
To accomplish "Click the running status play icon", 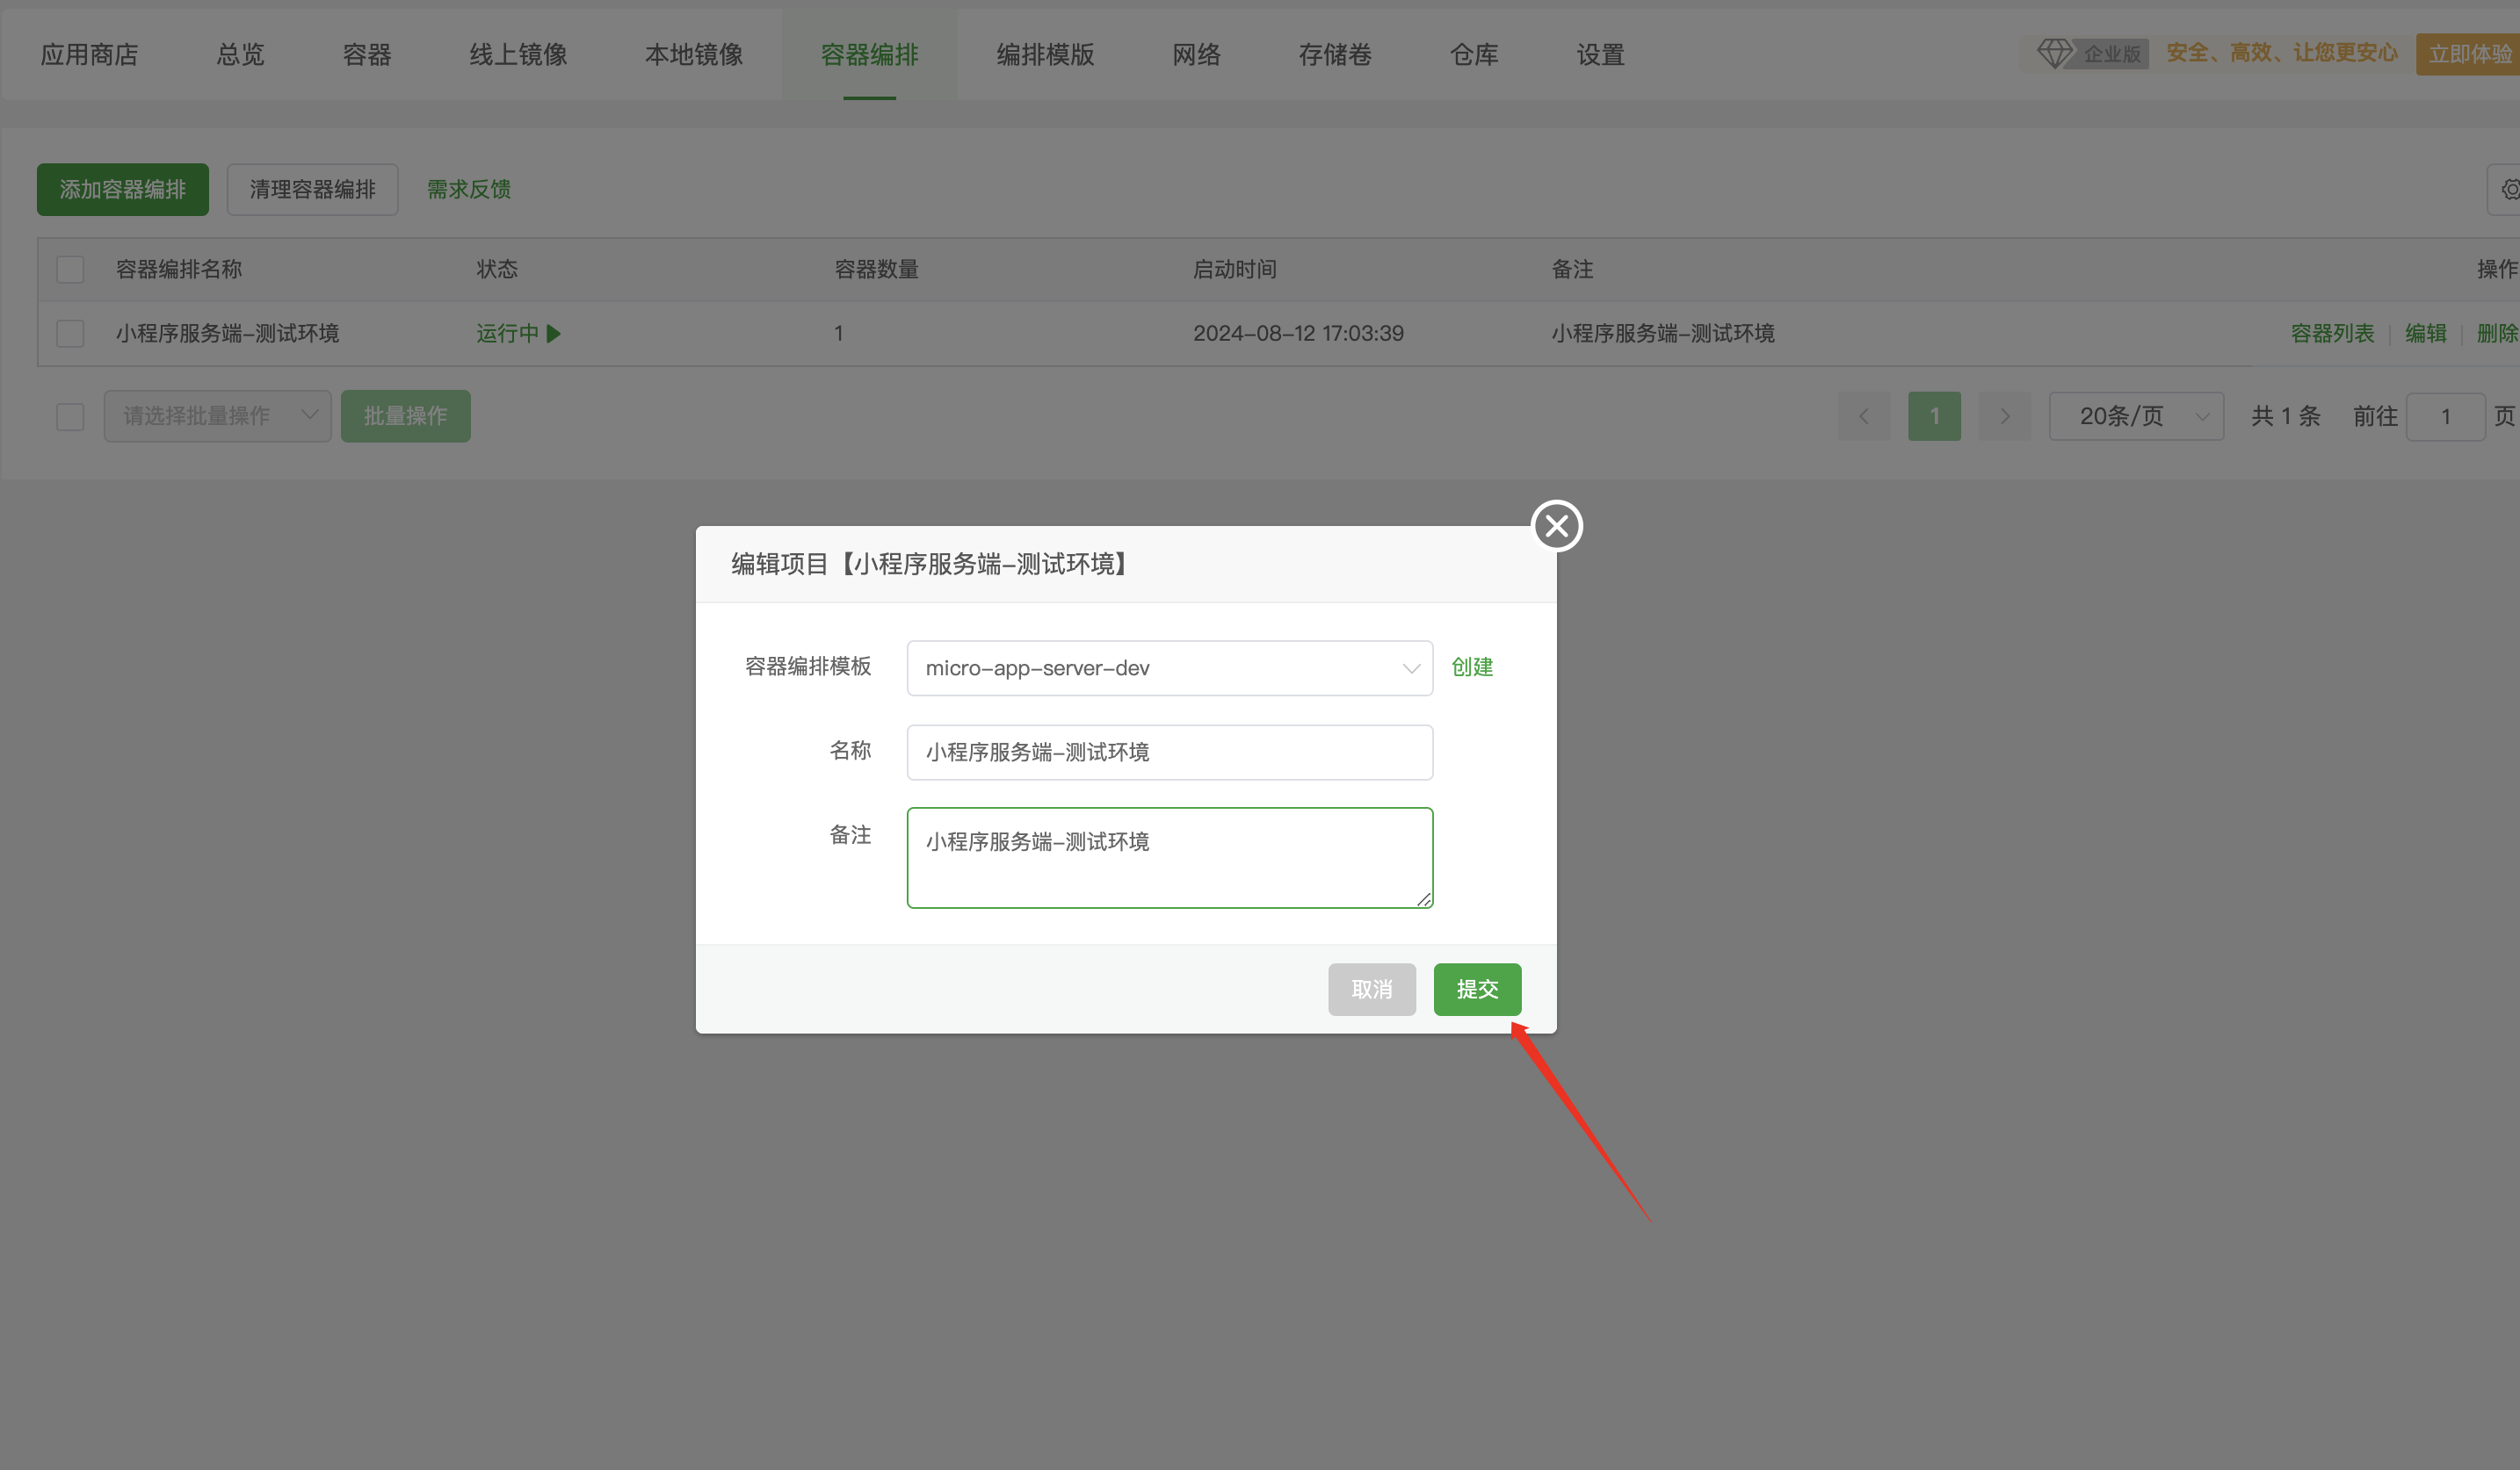I will pos(554,334).
